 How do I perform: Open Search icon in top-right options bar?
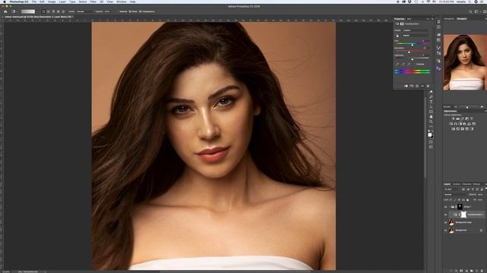(x=470, y=11)
